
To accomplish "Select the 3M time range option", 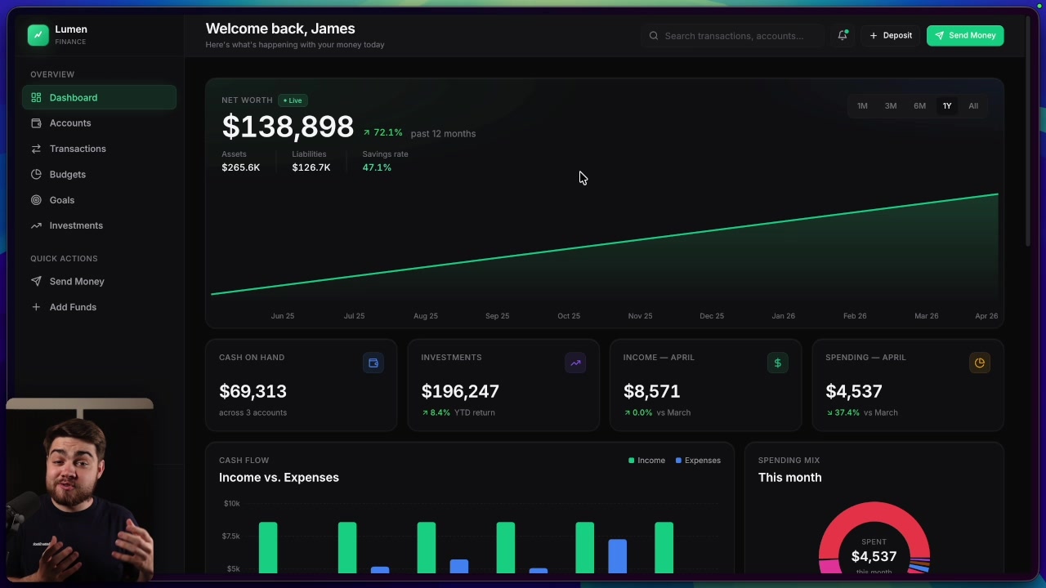I will (x=891, y=105).
